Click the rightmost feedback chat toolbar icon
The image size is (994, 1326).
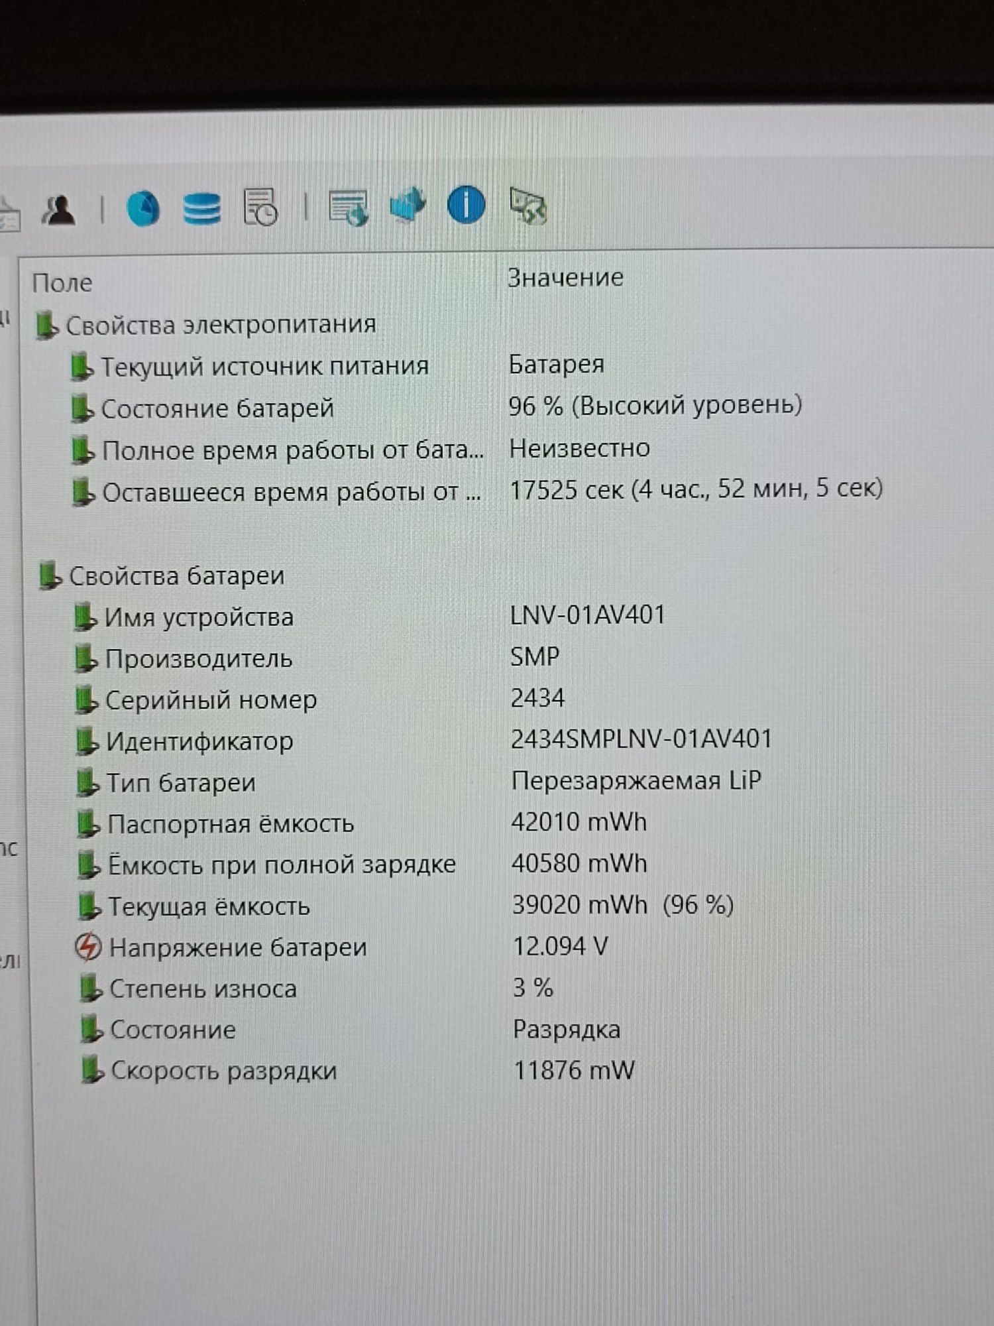[x=528, y=206]
